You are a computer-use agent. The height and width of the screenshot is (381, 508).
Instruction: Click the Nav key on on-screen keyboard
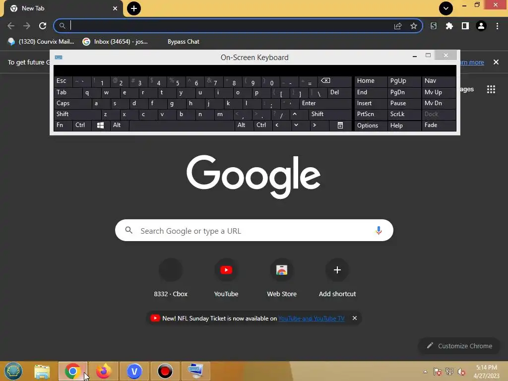coord(439,81)
